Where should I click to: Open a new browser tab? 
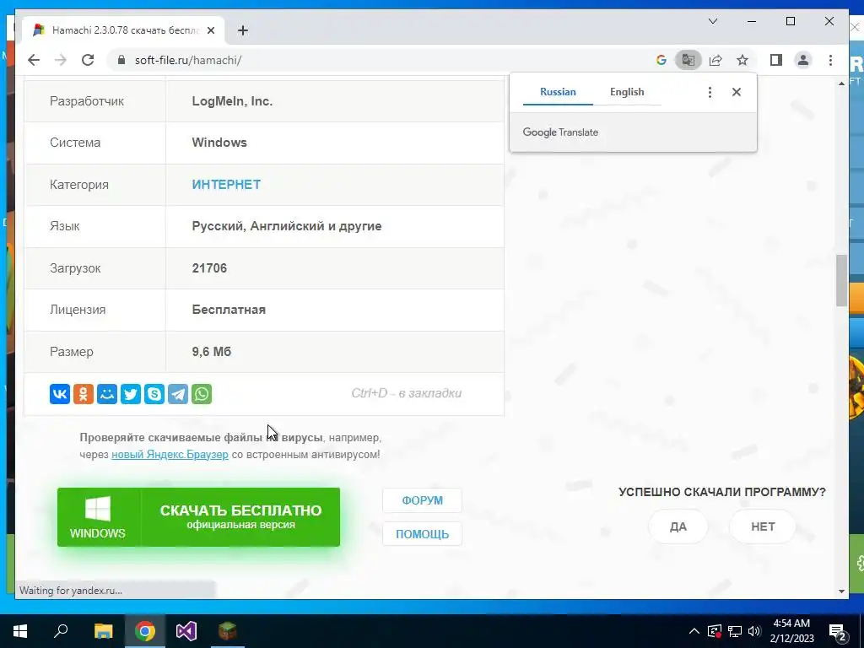(x=242, y=30)
